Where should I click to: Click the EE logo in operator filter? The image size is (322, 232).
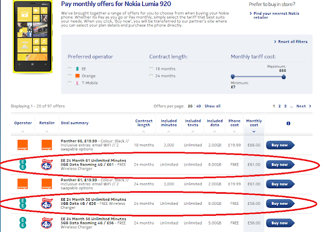77,69
